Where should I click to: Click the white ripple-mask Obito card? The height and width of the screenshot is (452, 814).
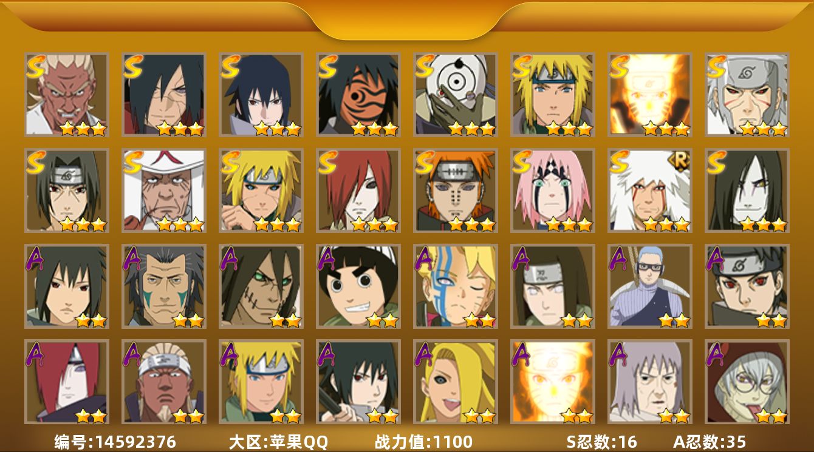click(455, 95)
